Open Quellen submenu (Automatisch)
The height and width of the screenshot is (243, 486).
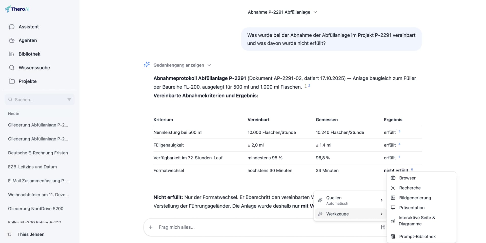pyautogui.click(x=350, y=200)
